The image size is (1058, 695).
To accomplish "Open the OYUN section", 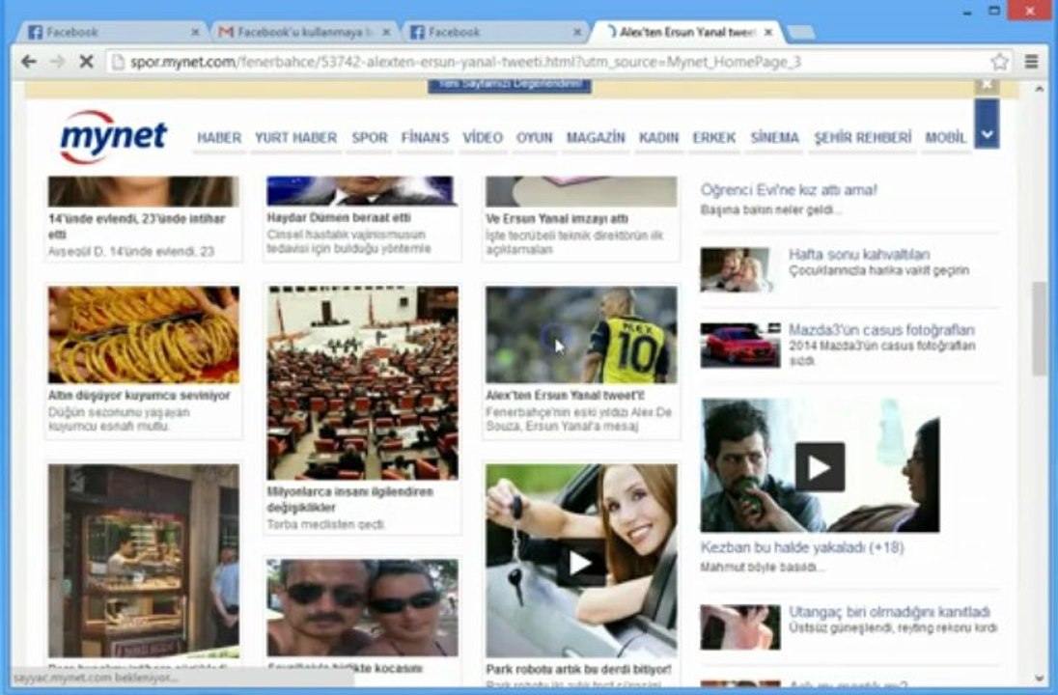I will pos(534,138).
